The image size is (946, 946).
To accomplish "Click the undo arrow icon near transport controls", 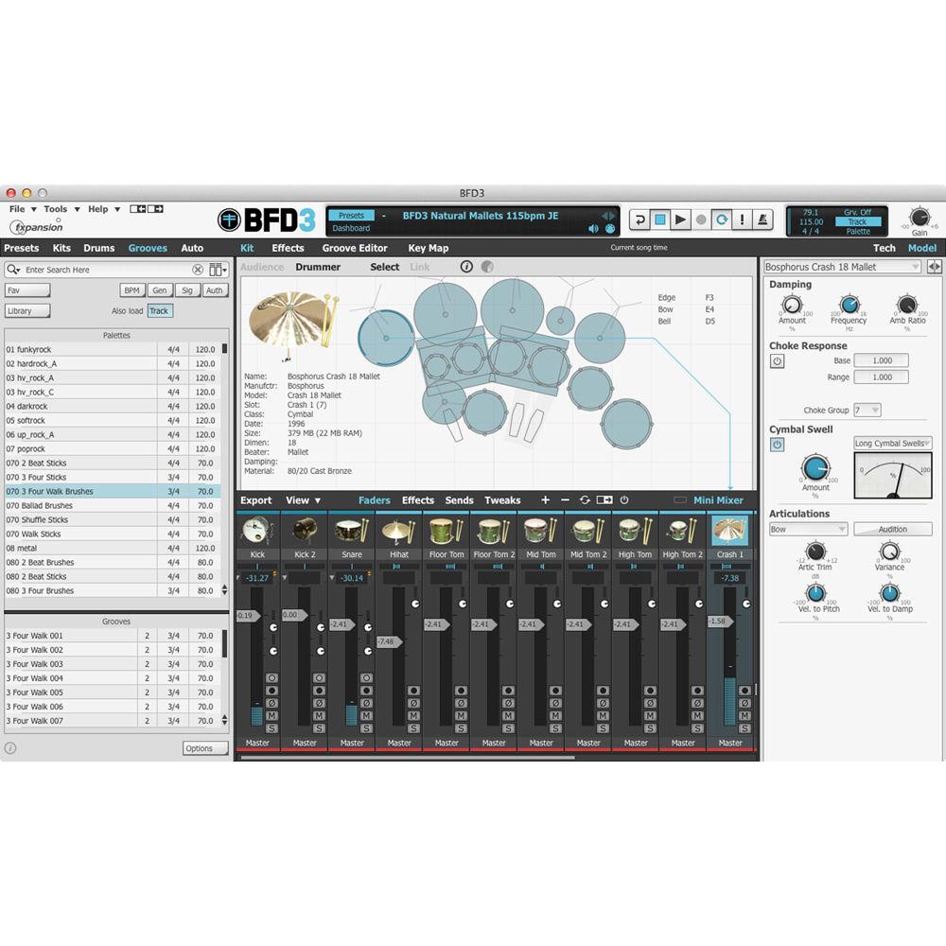I will [640, 219].
